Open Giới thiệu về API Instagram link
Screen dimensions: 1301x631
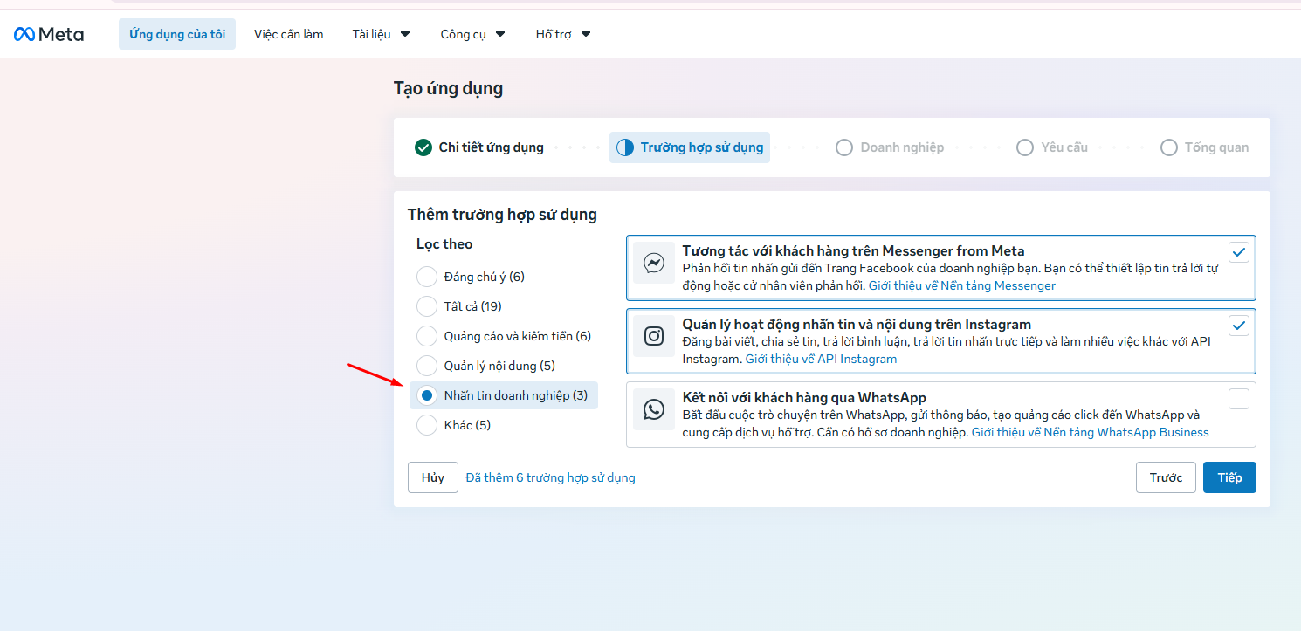(x=821, y=359)
